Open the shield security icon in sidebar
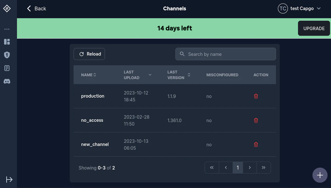Screen dimensions: 331x188 pos(7,55)
